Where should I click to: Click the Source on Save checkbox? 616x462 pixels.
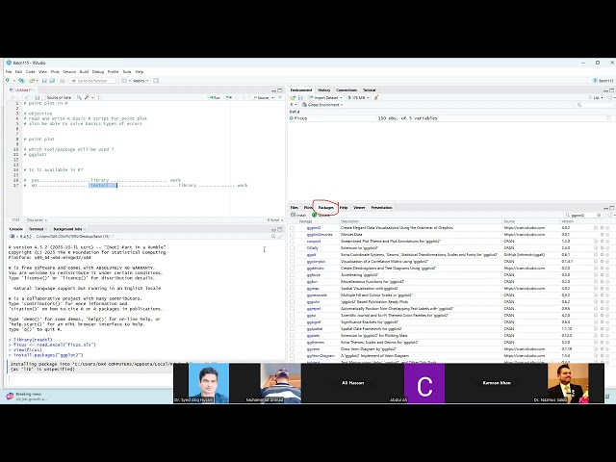click(43, 97)
